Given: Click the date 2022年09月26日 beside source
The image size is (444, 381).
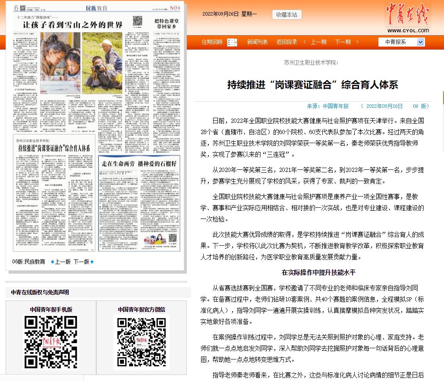Looking at the screenshot, I should (384, 106).
